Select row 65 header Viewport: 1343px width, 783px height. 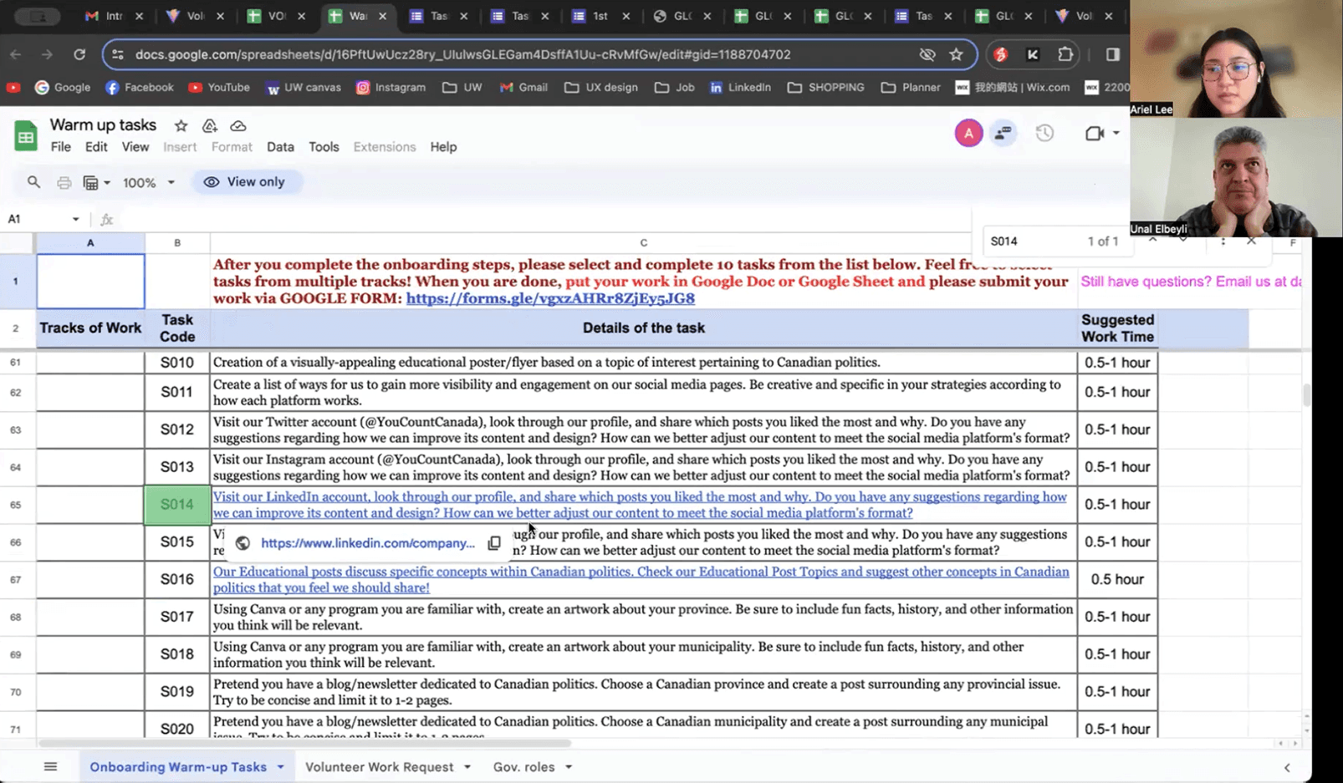(16, 505)
